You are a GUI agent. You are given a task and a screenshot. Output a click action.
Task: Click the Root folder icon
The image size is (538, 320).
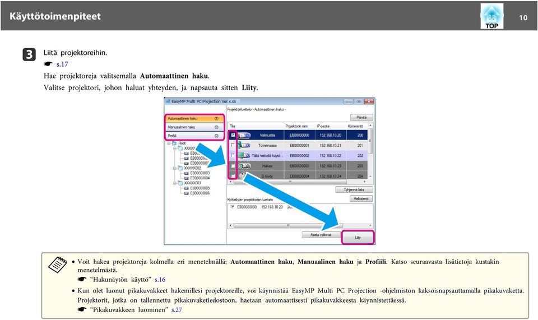point(174,143)
